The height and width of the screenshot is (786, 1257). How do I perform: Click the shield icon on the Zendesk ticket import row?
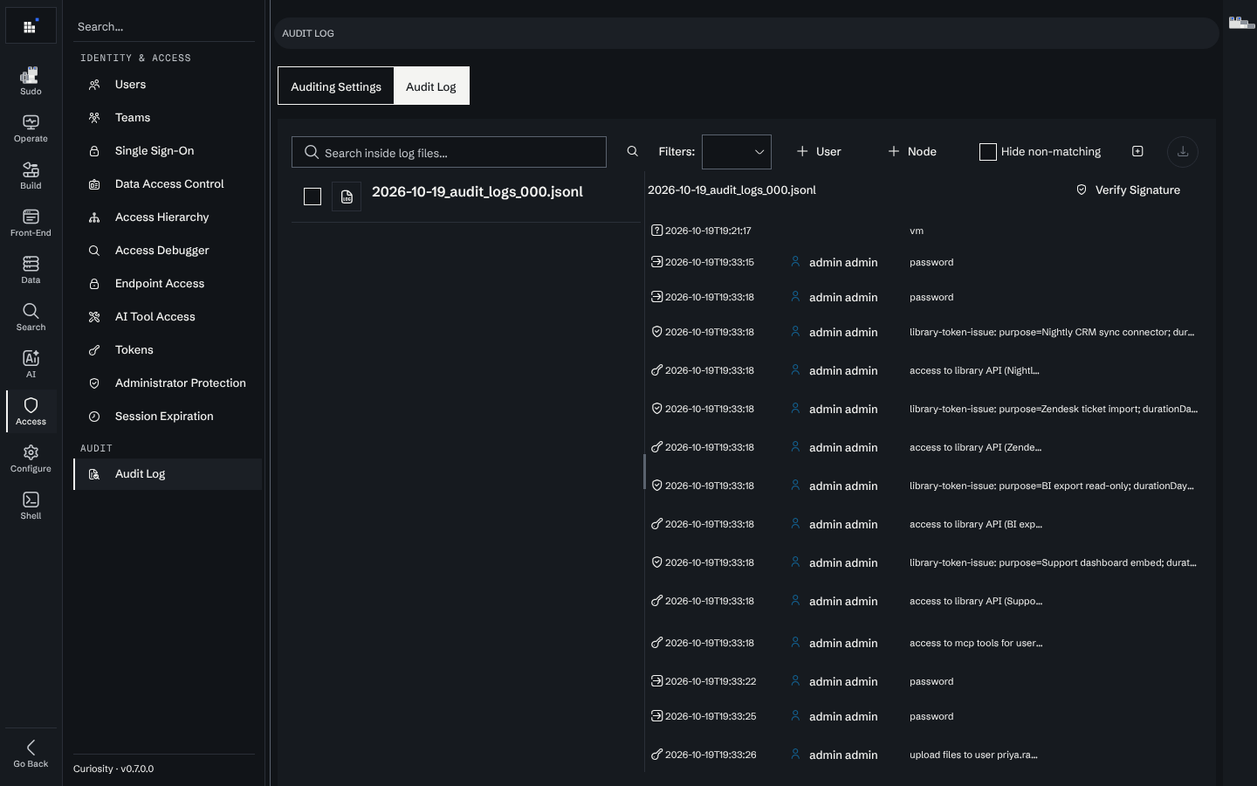tap(656, 409)
